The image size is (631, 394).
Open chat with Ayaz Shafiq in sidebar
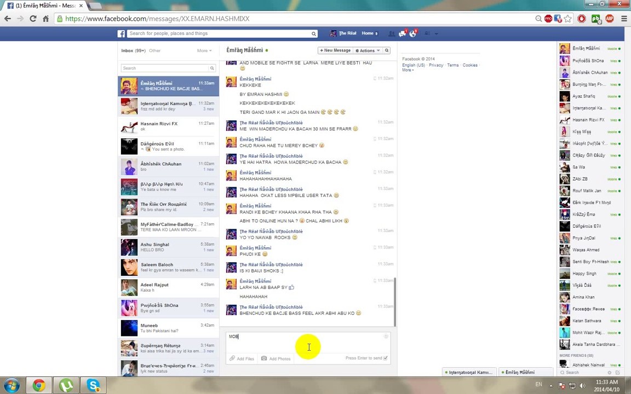tap(590, 96)
